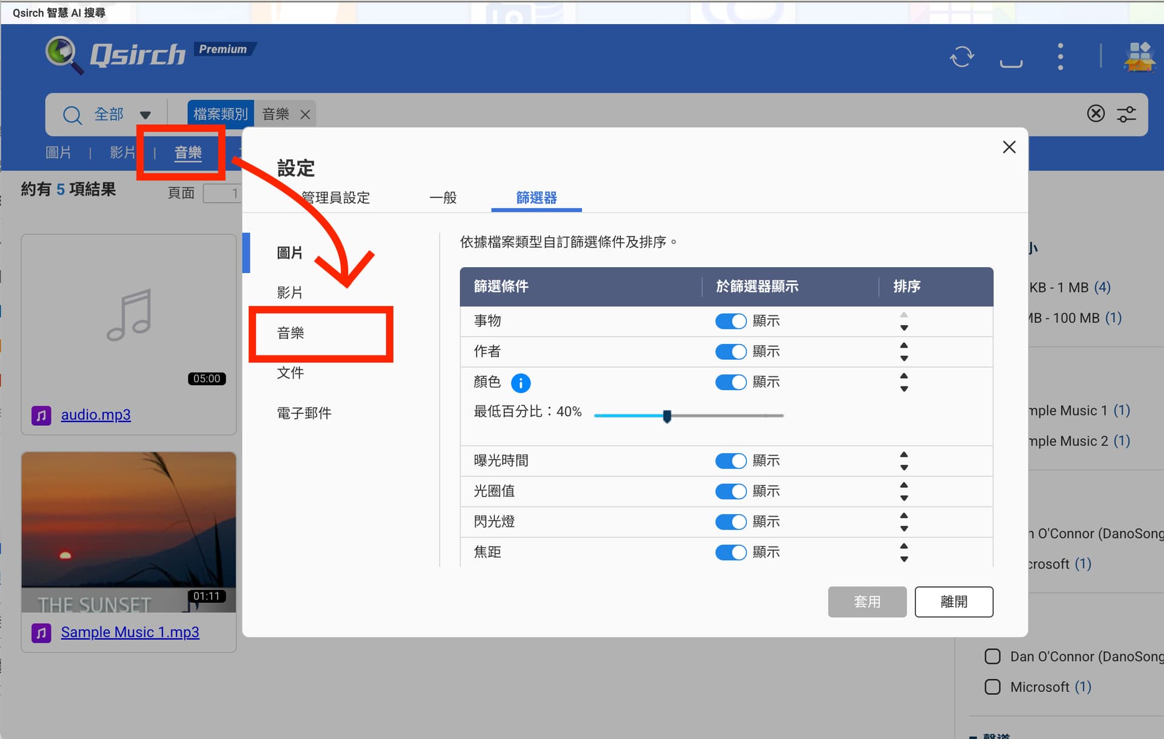The width and height of the screenshot is (1164, 739).
Task: Click the 離開 button
Action: point(953,601)
